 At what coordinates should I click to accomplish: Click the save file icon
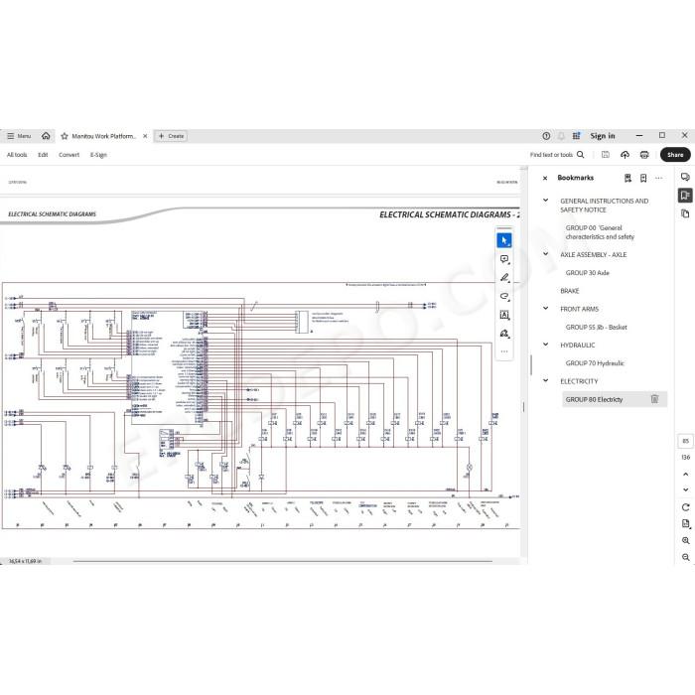coord(605,155)
